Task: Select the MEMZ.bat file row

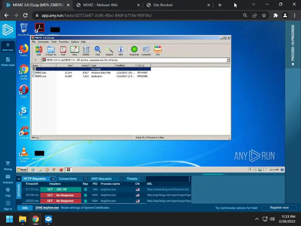Action: point(91,73)
